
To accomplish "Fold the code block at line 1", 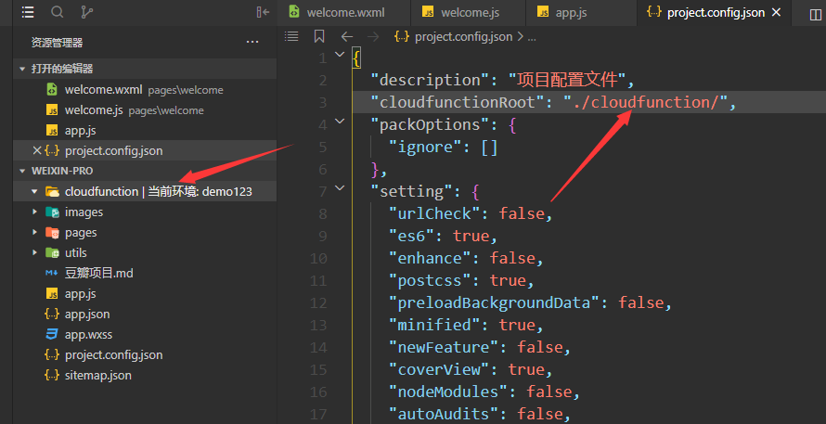I will (341, 54).
